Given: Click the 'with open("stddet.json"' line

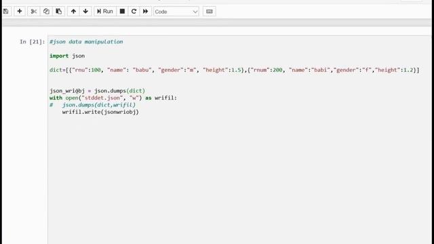Looking at the screenshot, I should (113, 98).
